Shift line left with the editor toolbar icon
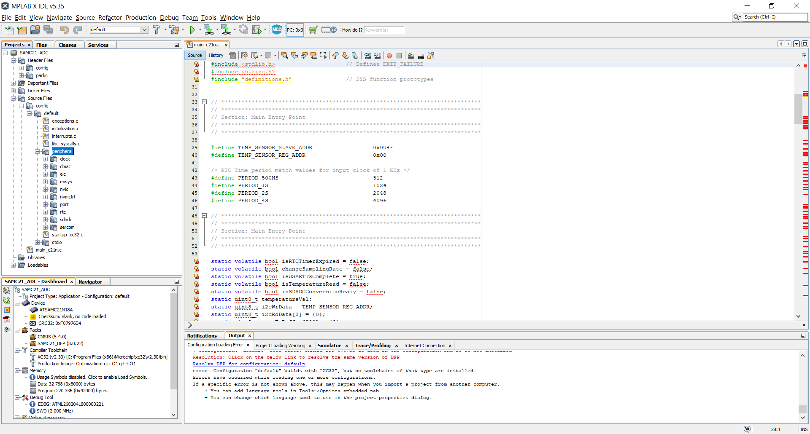Screen dimensions: 810x434 click(367, 55)
